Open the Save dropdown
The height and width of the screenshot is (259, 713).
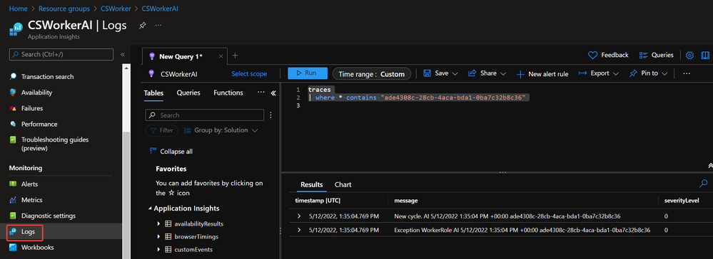tap(440, 73)
